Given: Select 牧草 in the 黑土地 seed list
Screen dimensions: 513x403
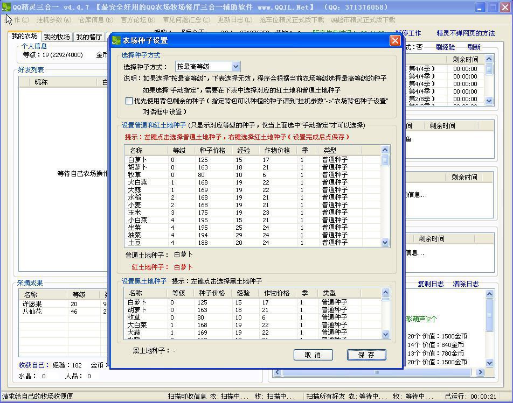Looking at the screenshot, I should point(134,317).
